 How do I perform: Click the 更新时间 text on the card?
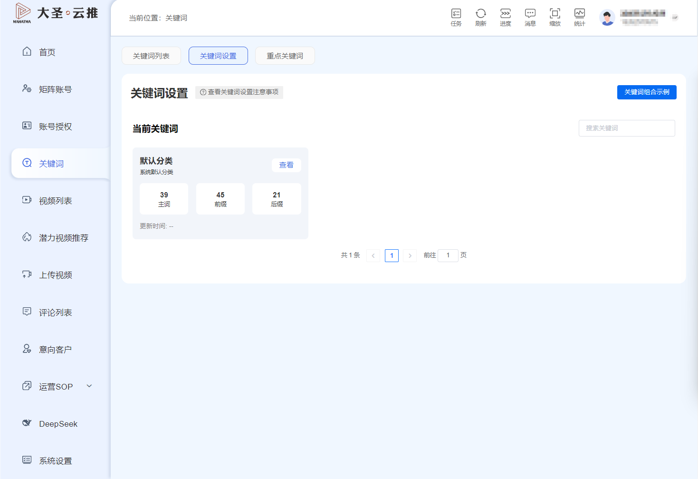tap(156, 226)
